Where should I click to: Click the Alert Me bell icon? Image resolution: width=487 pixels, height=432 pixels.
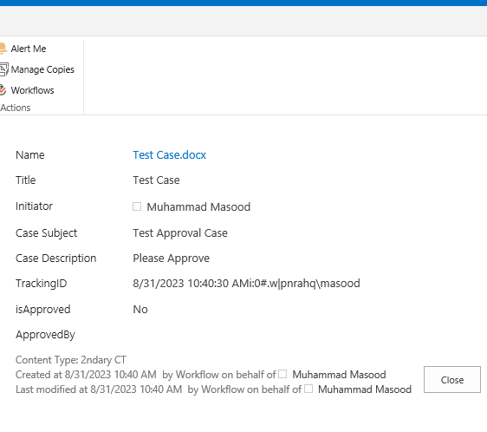tap(3, 49)
